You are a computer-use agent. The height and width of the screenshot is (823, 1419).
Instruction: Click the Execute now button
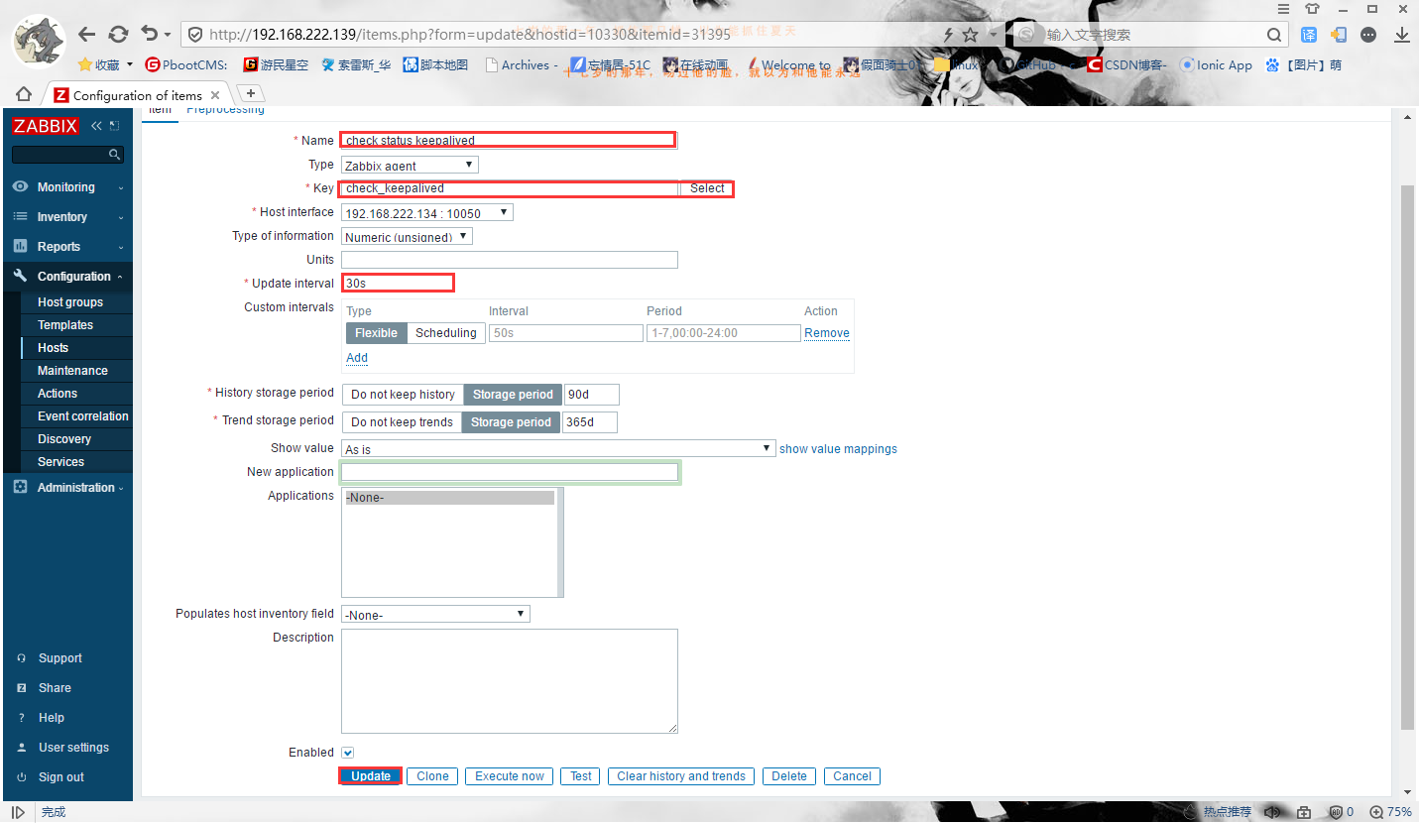[510, 776]
